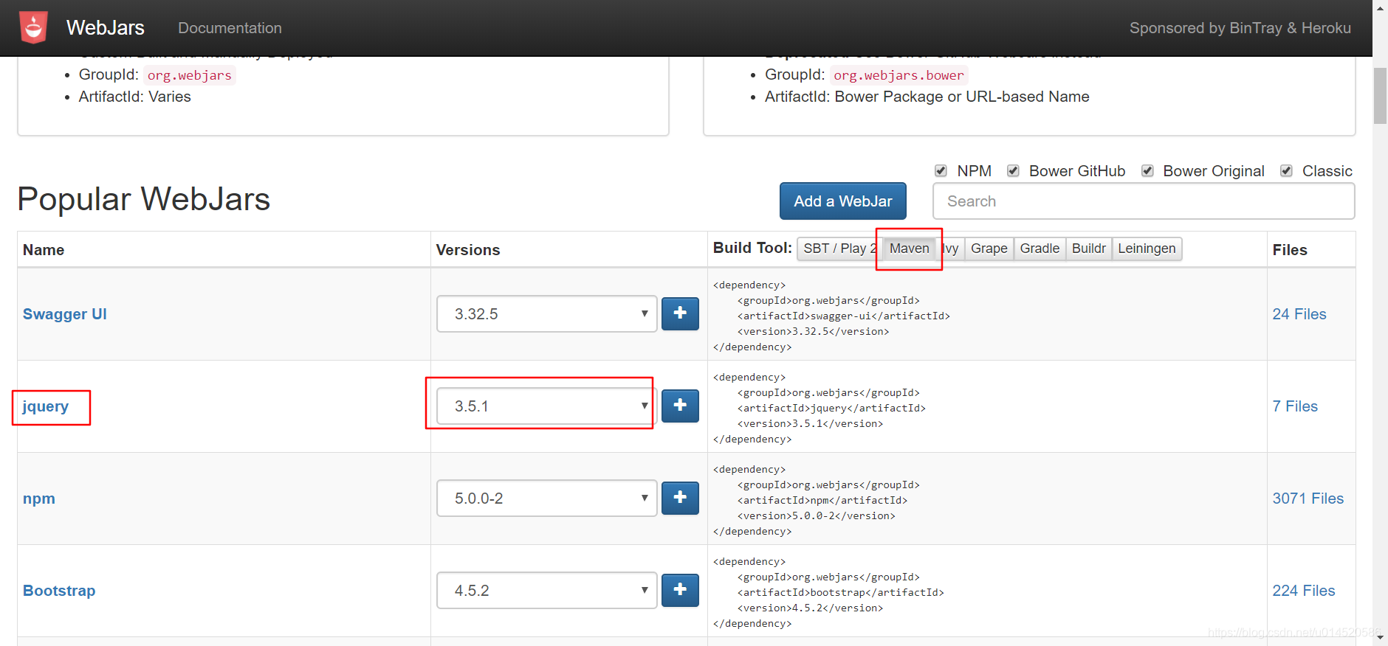Open the Documentation nav link

click(x=230, y=28)
